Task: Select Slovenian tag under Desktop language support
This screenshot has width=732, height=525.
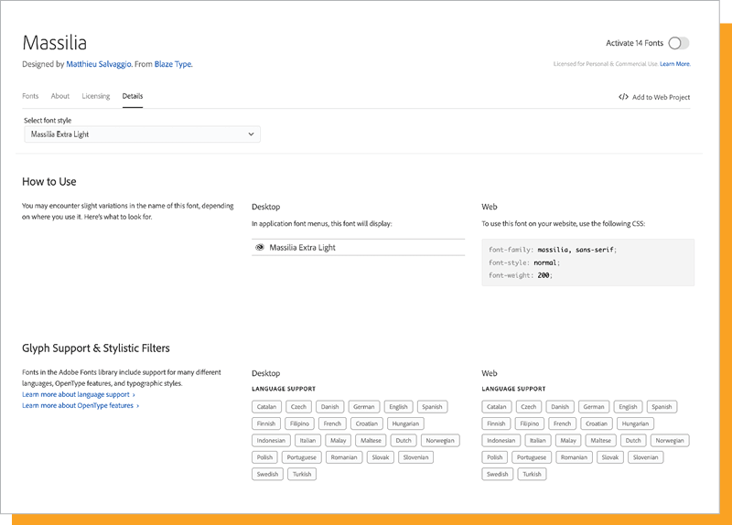Action: pyautogui.click(x=415, y=457)
